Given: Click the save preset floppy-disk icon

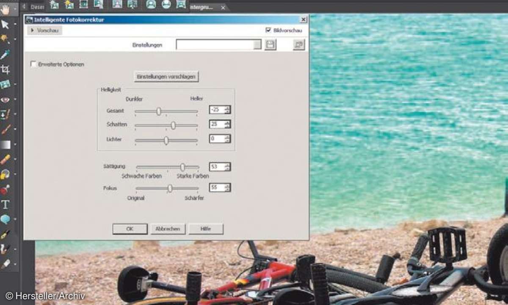Looking at the screenshot, I should tap(271, 44).
